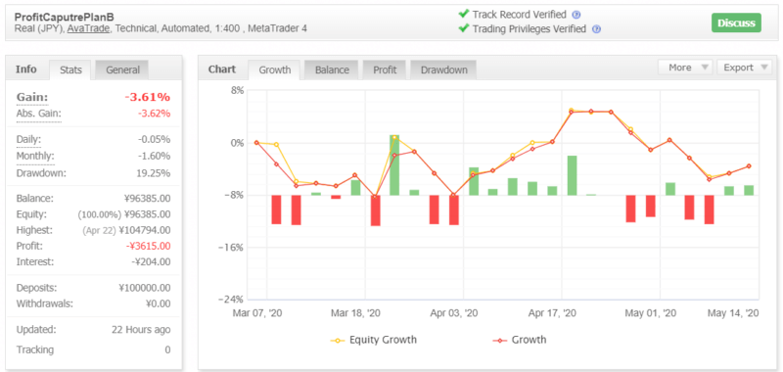Switch to the General info tab
The width and height of the screenshot is (783, 372).
[122, 70]
